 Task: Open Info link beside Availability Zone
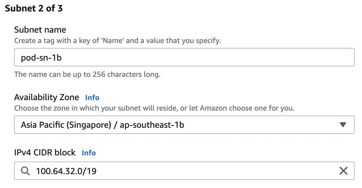tap(92, 98)
